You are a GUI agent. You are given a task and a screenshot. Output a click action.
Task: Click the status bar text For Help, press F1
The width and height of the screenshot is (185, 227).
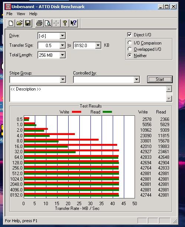(x=21, y=221)
